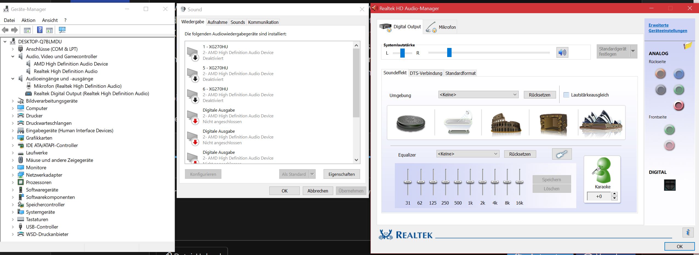Click Eigenschaften button in Sound dialog

point(342,174)
